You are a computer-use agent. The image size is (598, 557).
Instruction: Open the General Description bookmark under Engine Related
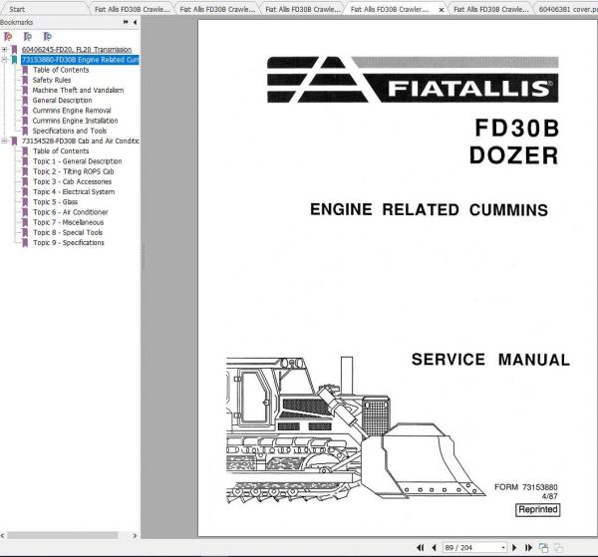coord(62,101)
